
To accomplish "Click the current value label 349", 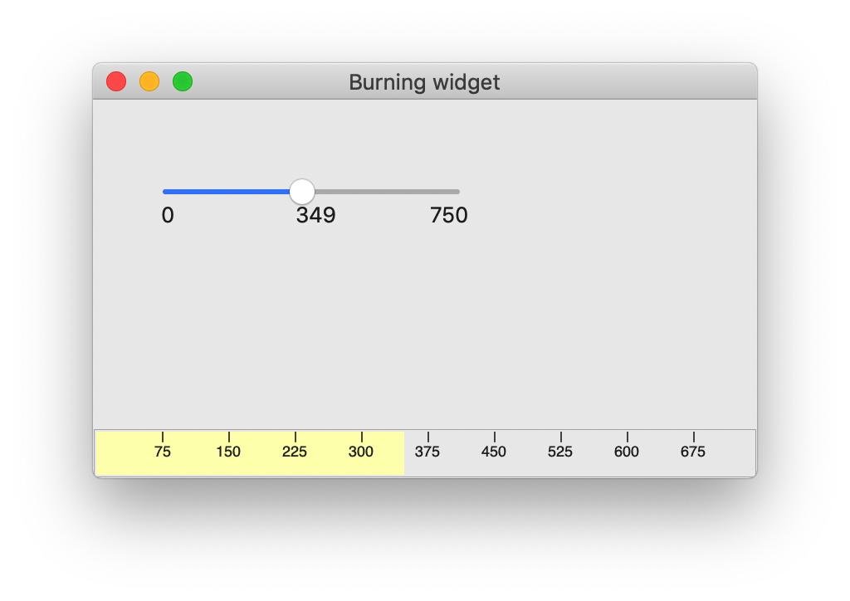I will pyautogui.click(x=315, y=216).
